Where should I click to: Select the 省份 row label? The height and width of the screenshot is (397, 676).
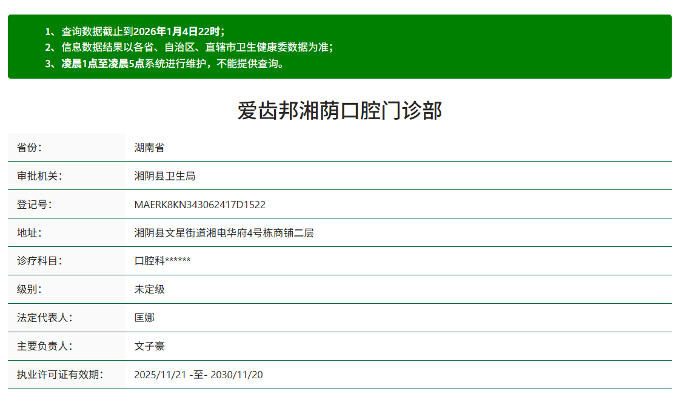29,148
